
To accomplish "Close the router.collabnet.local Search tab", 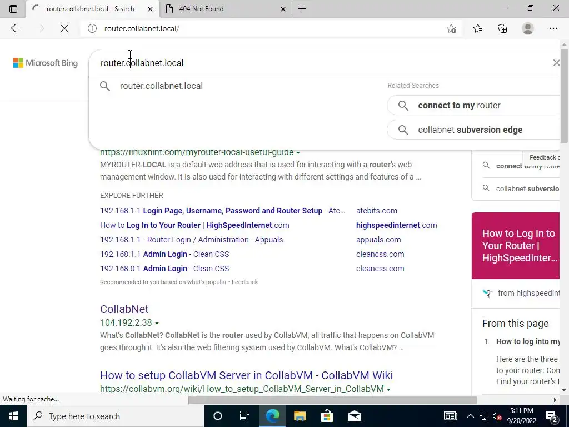I will (150, 9).
